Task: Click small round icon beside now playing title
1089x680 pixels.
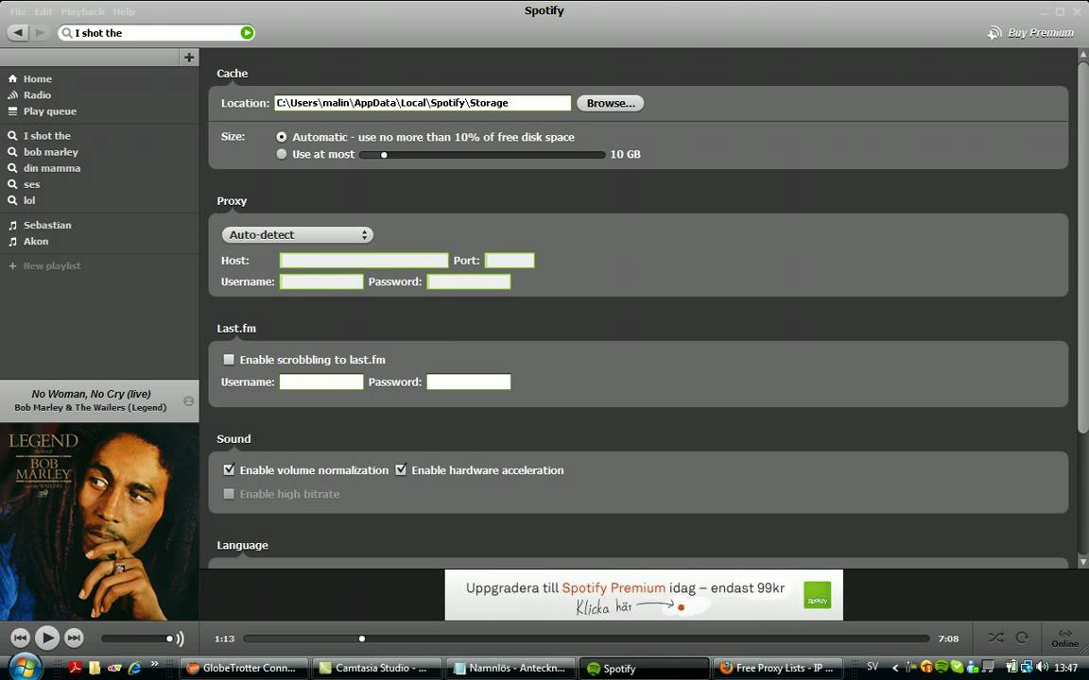Action: 188,401
